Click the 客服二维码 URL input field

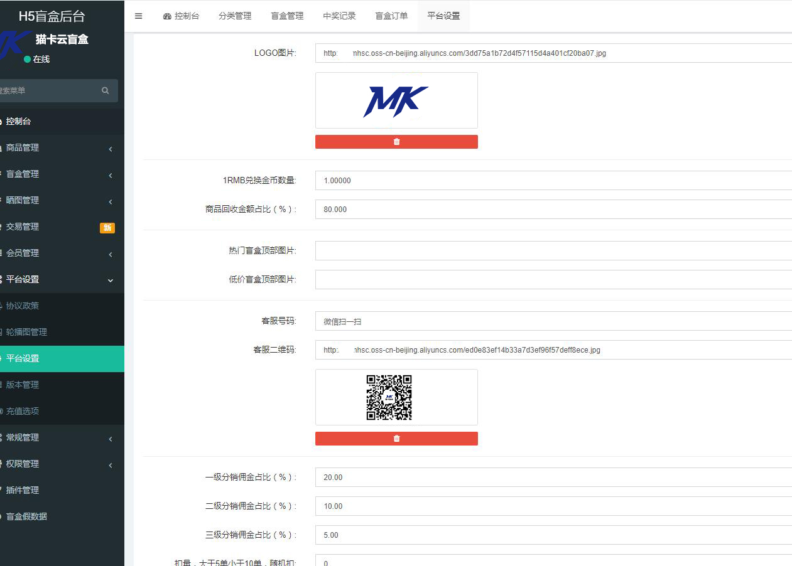tap(553, 350)
